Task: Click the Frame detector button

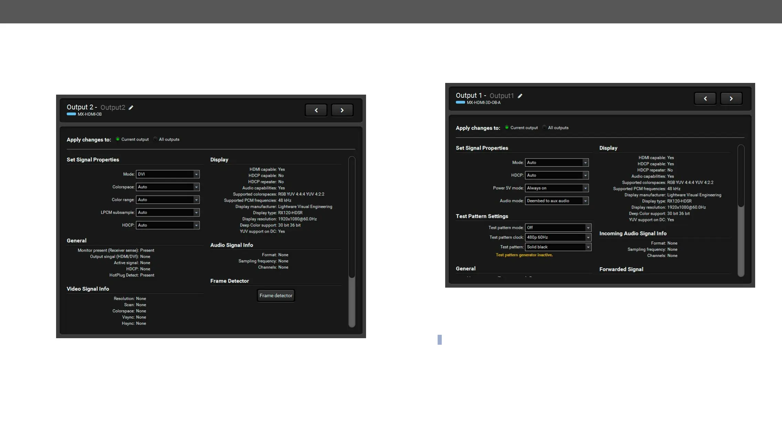Action: 276,296
